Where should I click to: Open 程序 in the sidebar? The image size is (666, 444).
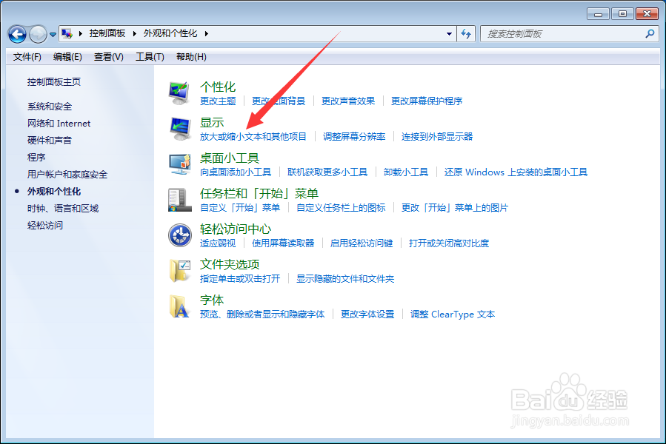click(x=36, y=158)
